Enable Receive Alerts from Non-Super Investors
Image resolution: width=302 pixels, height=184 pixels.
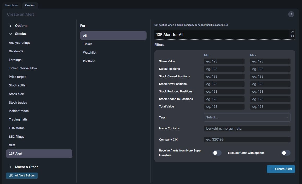pyautogui.click(x=217, y=153)
